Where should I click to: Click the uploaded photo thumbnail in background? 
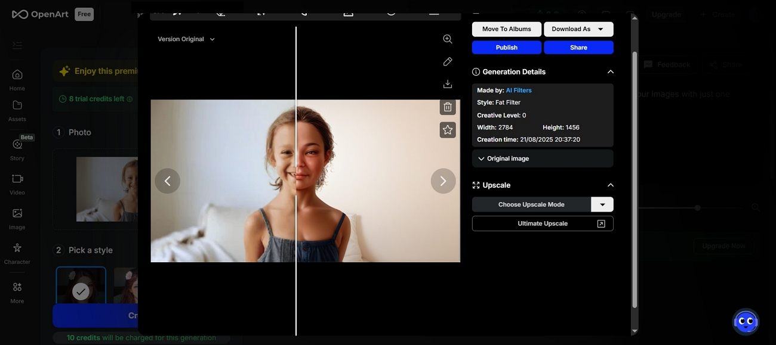click(x=107, y=189)
